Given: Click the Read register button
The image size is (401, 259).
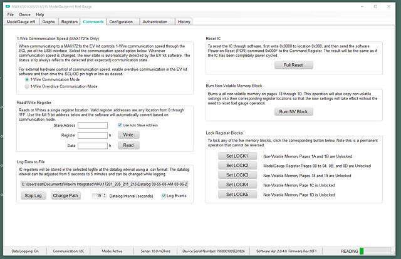Looking at the screenshot, I should pyautogui.click(x=128, y=145).
